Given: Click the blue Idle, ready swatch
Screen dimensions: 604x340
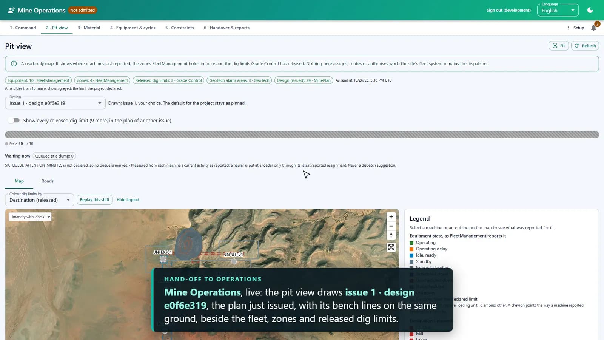Looking at the screenshot, I should tap(412, 255).
